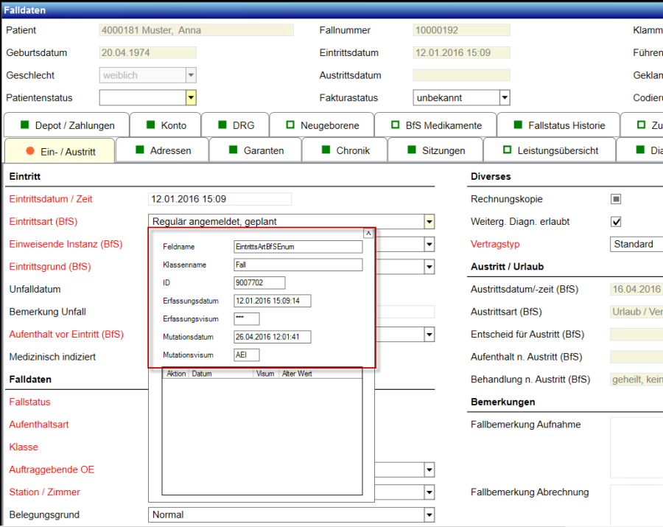
Task: Open the Chronik tab
Action: coord(353,150)
